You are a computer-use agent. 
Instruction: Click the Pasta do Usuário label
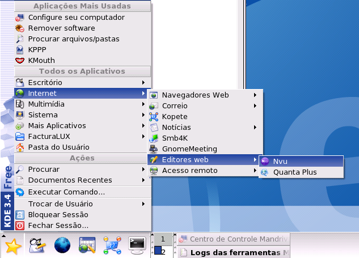(58, 147)
